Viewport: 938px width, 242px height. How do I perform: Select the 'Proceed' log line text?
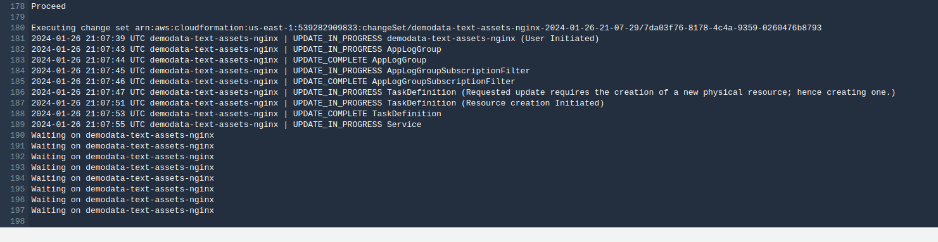point(48,6)
